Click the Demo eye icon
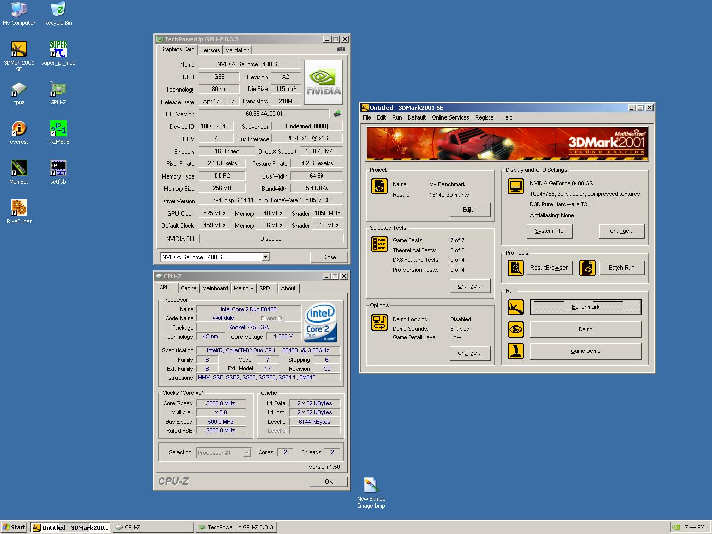Viewport: 712px width, 534px height. 516,329
